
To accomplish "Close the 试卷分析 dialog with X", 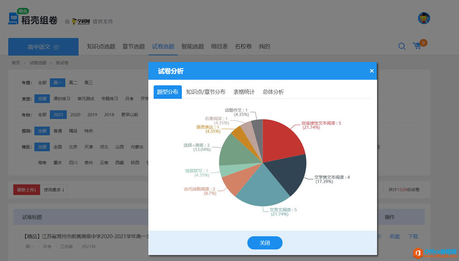I will coord(371,71).
